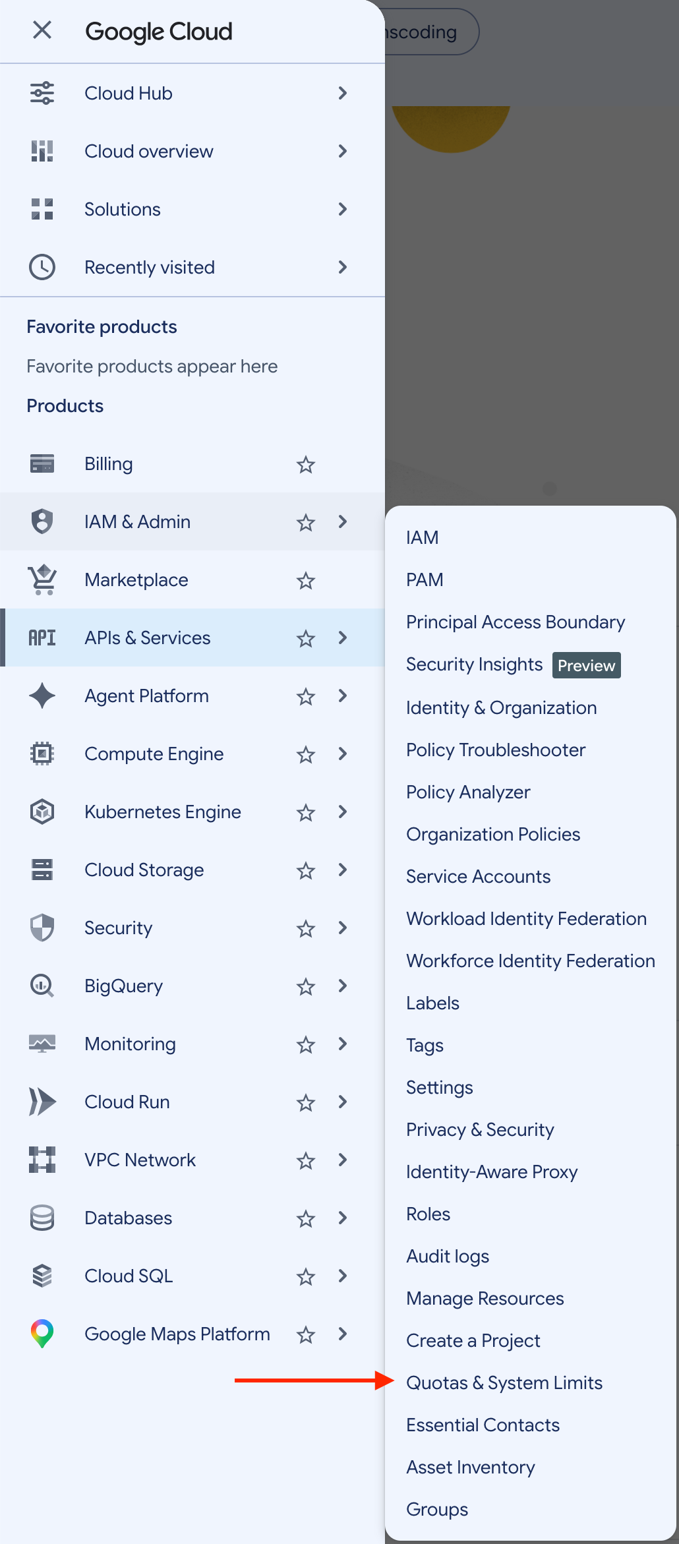This screenshot has width=679, height=1544.
Task: Open Security Insights preview item
Action: tap(513, 665)
